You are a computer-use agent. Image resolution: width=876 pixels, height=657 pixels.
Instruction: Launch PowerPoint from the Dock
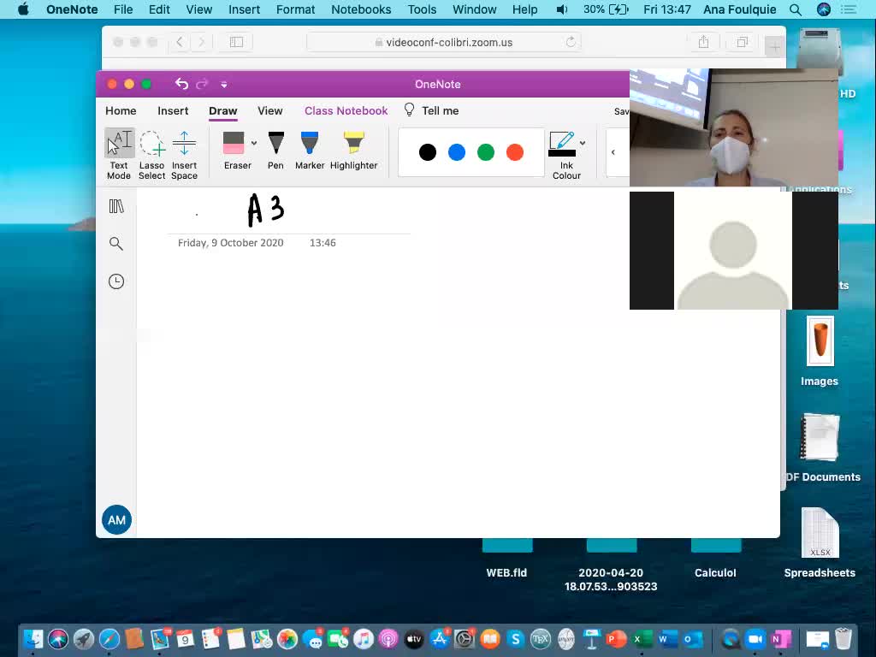pos(616,639)
